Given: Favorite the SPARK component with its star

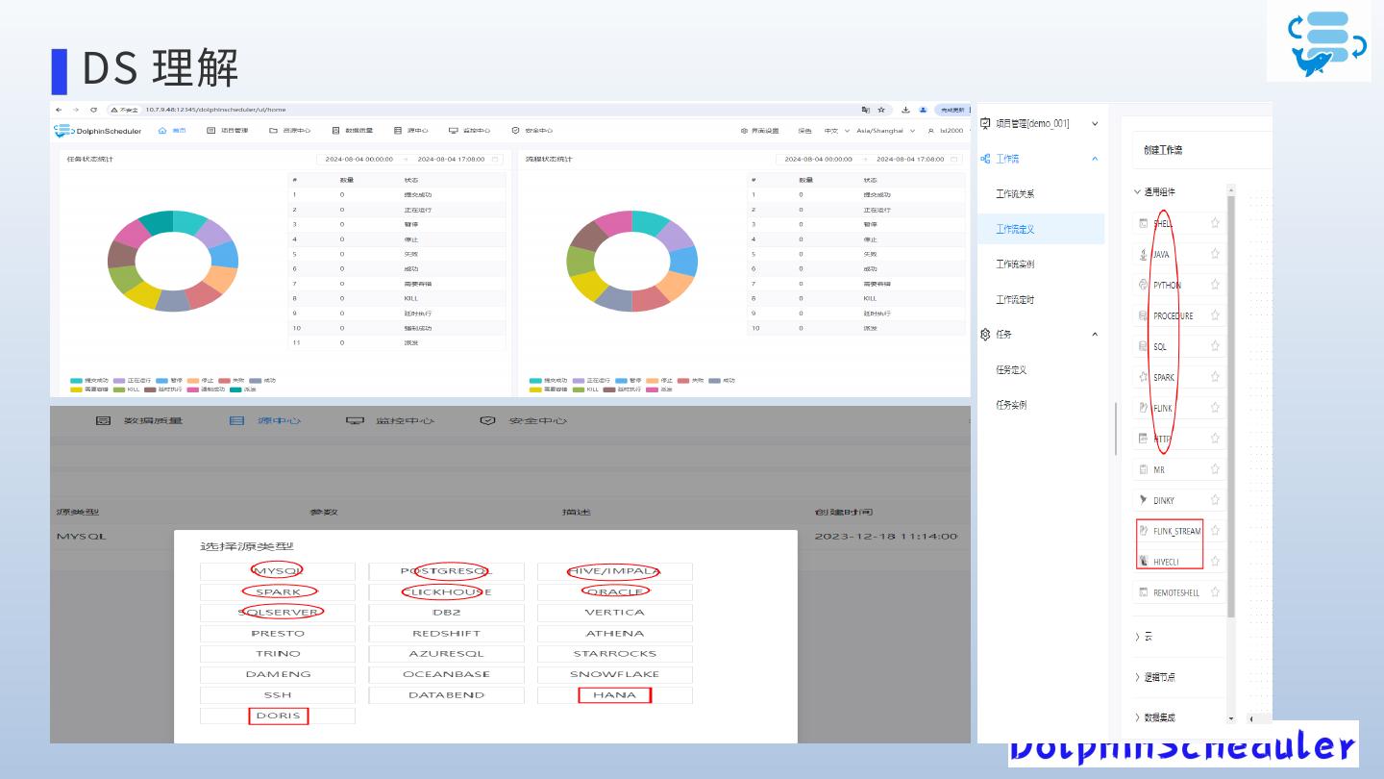Looking at the screenshot, I should [1215, 377].
